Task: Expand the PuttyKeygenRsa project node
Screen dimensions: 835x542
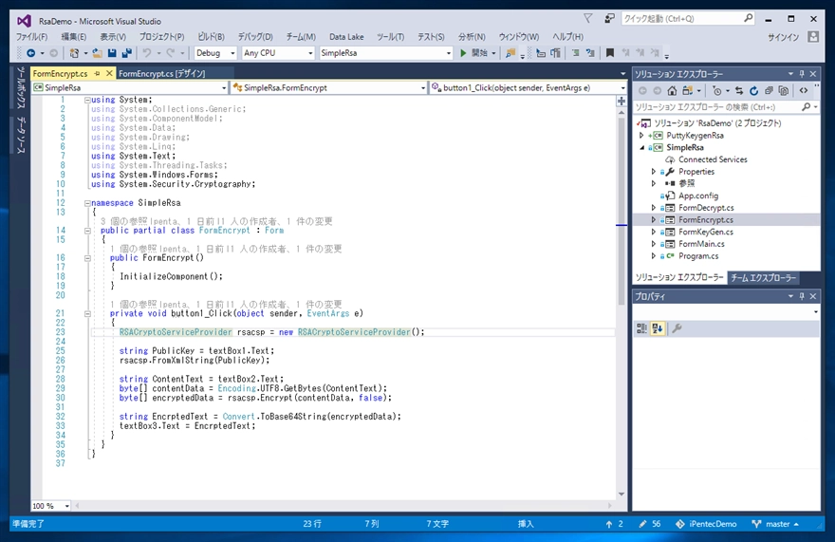Action: pyautogui.click(x=641, y=136)
